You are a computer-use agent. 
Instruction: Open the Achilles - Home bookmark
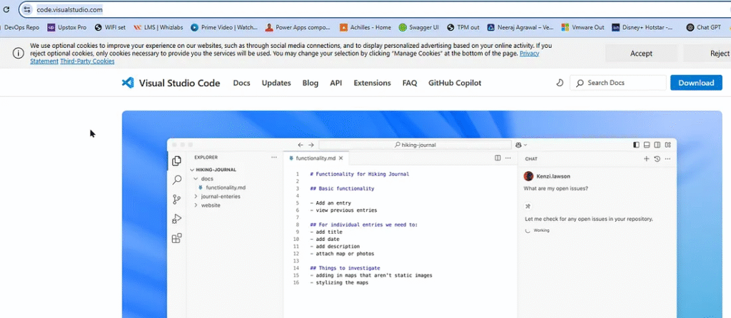click(x=365, y=28)
